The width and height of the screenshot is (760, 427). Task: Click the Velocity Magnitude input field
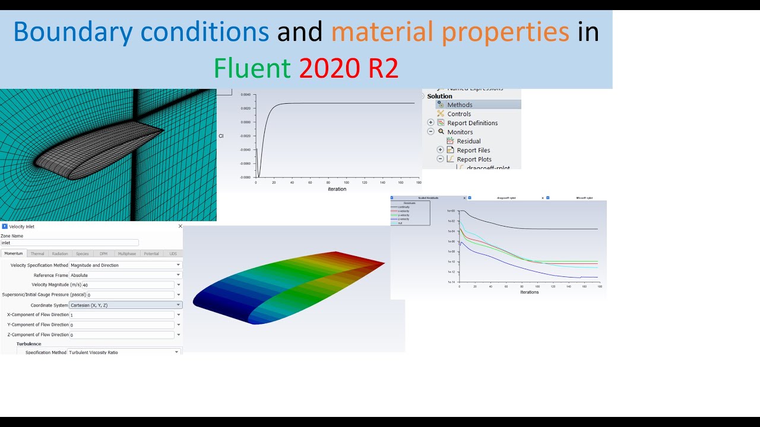pyautogui.click(x=128, y=285)
